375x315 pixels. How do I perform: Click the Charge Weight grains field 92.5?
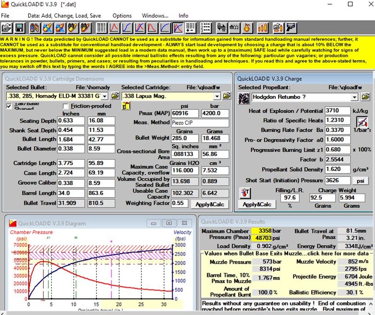tap(322, 198)
